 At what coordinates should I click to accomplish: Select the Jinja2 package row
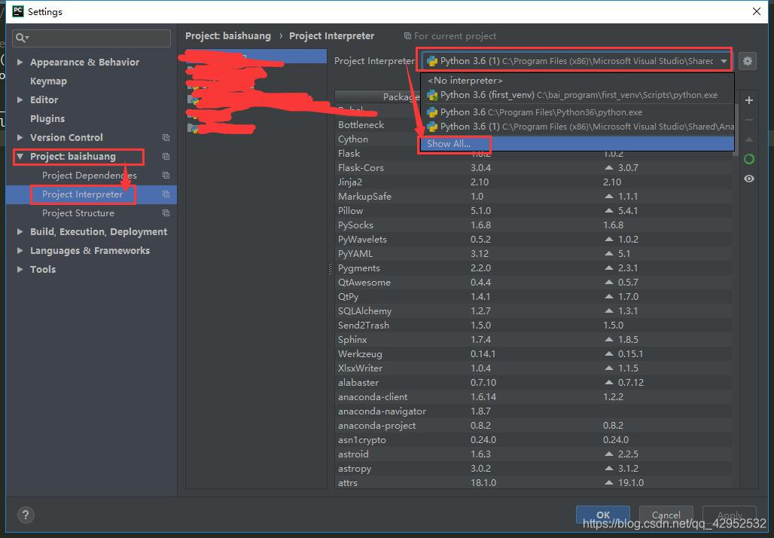[533, 182]
